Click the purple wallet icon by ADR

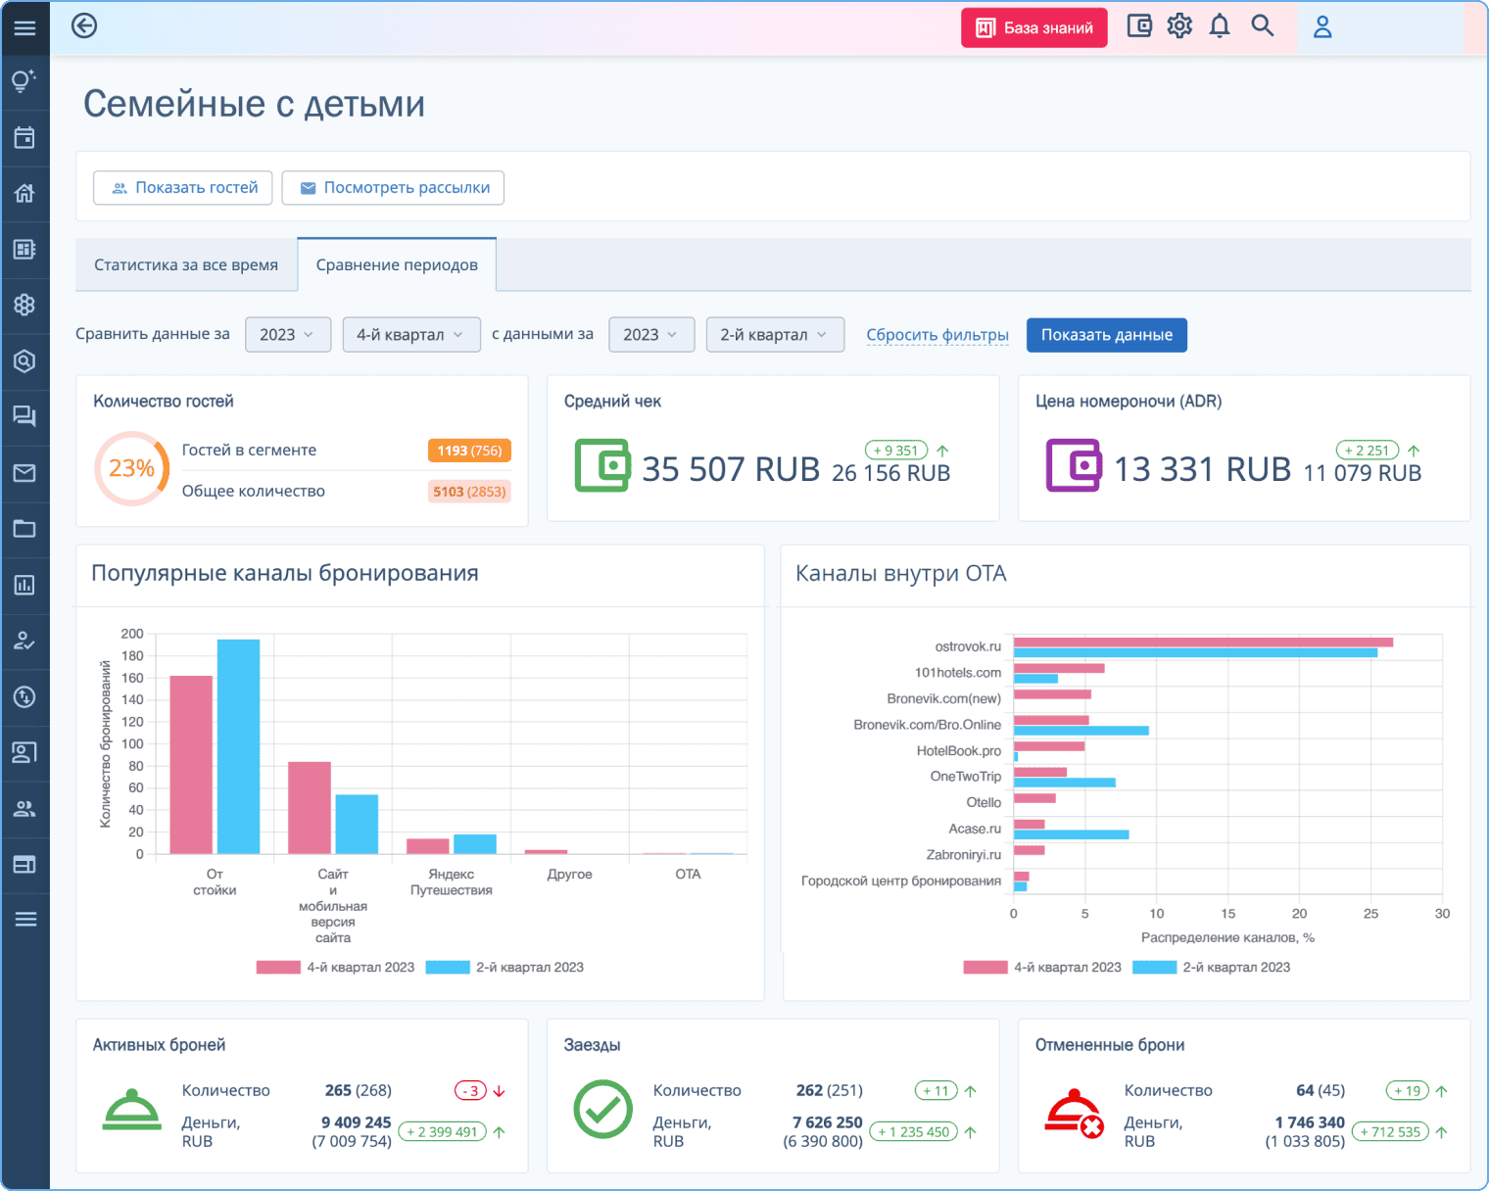[x=1073, y=465]
